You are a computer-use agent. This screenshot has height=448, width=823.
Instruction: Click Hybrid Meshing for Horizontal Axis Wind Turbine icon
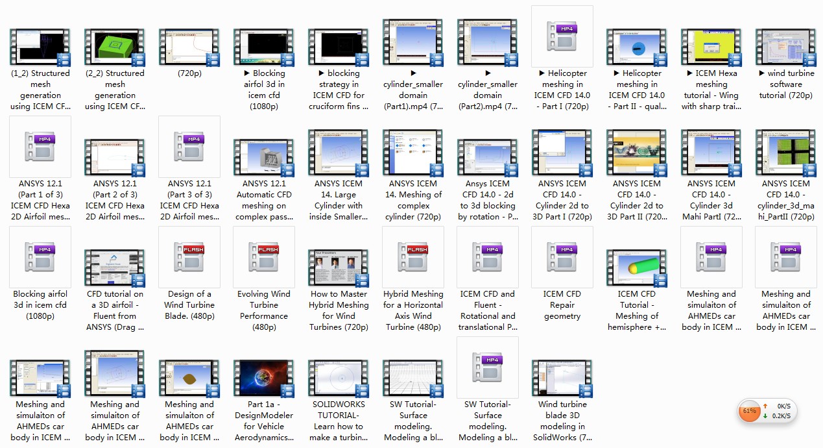click(x=413, y=256)
